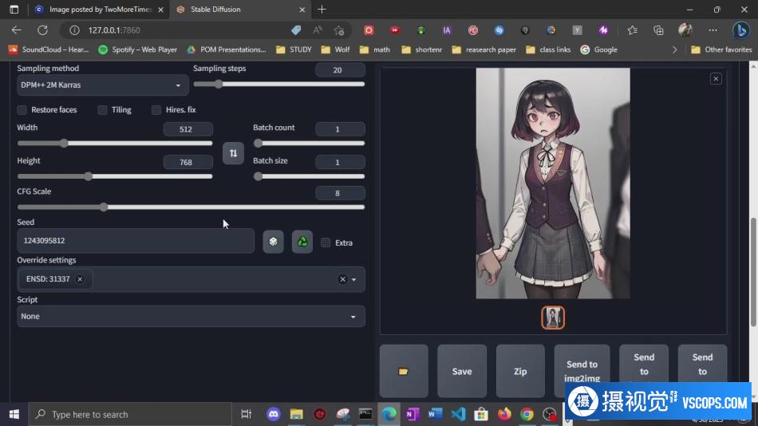Open the Script dropdown showing None
This screenshot has width=758, height=426.
coord(191,316)
